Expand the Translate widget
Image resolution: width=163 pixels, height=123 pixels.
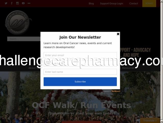pos(150,120)
